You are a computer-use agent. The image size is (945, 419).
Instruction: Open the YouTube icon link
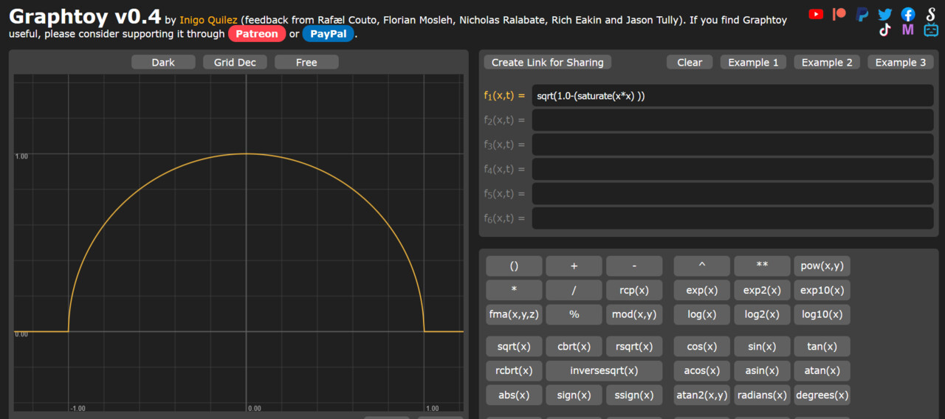coord(816,13)
